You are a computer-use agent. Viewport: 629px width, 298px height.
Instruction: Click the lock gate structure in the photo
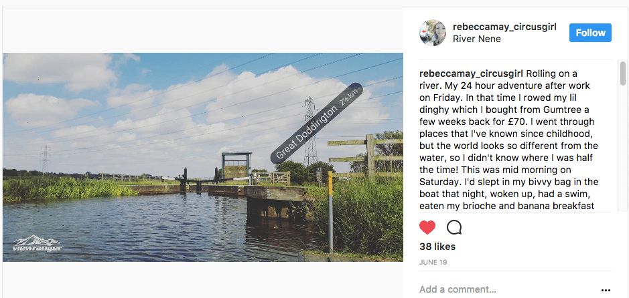[x=234, y=167]
